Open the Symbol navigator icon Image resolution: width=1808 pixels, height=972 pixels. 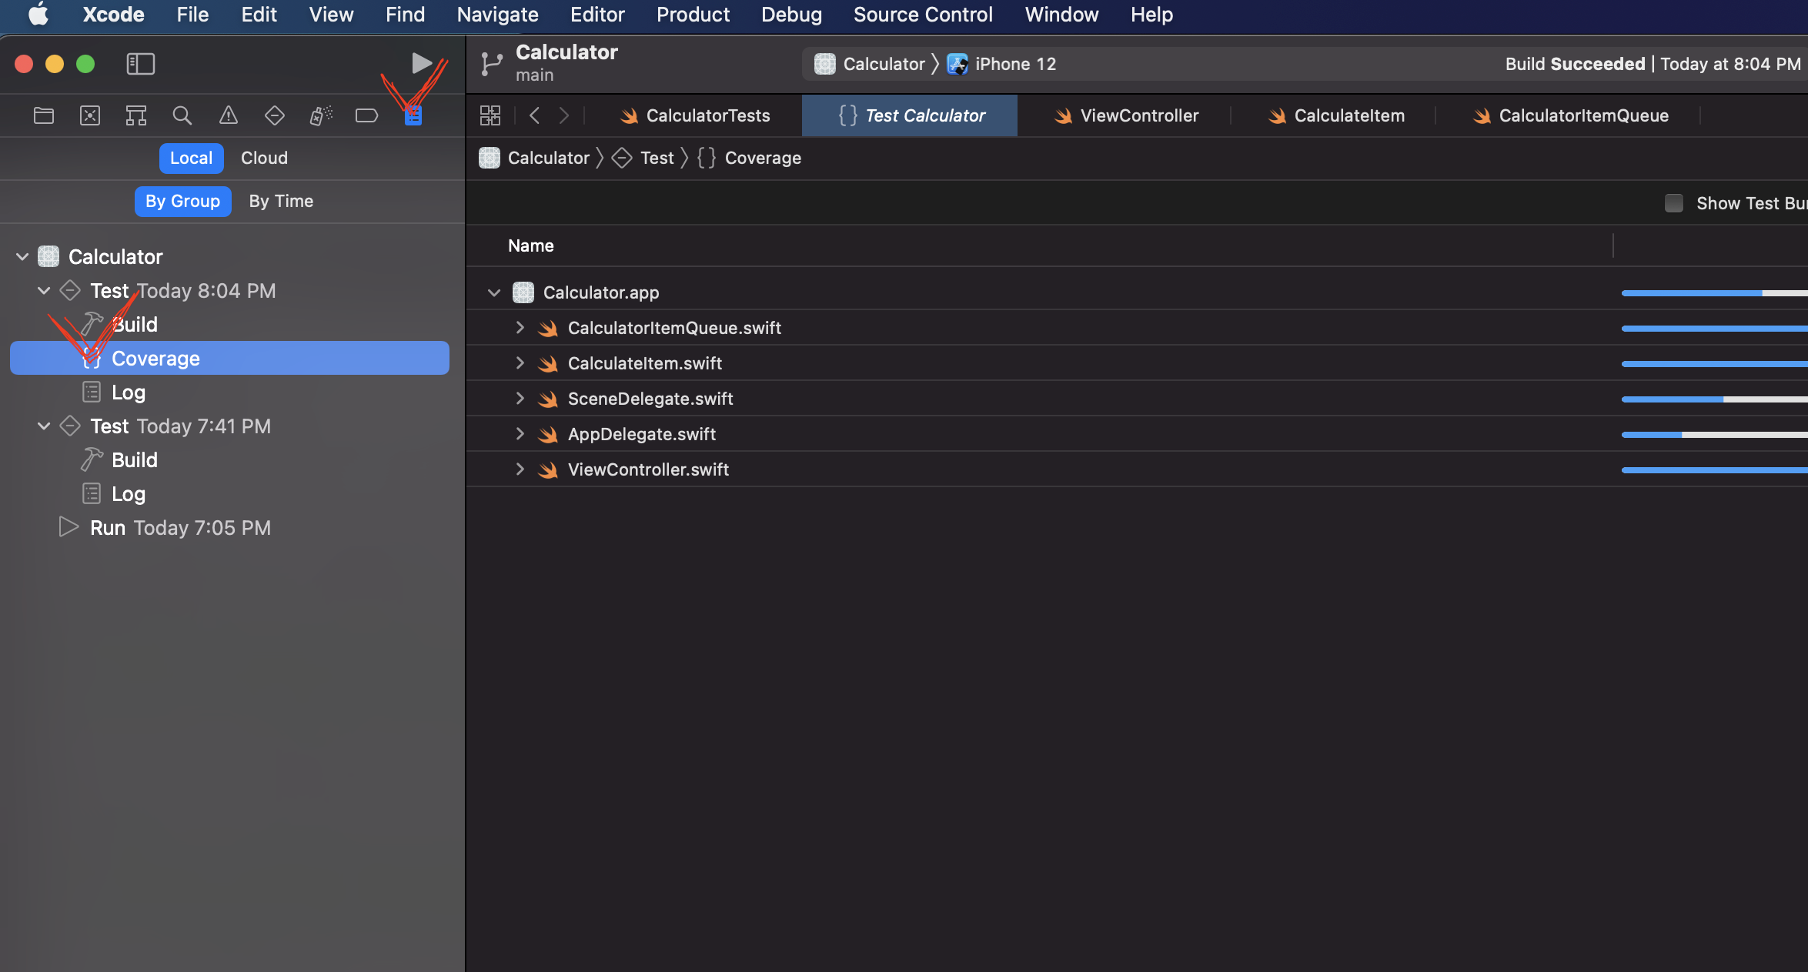[136, 115]
